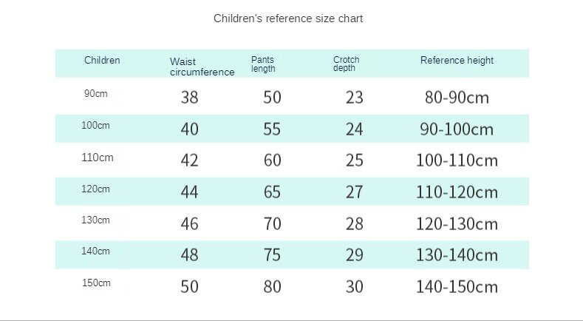Select the Reference height header

pyautogui.click(x=457, y=61)
